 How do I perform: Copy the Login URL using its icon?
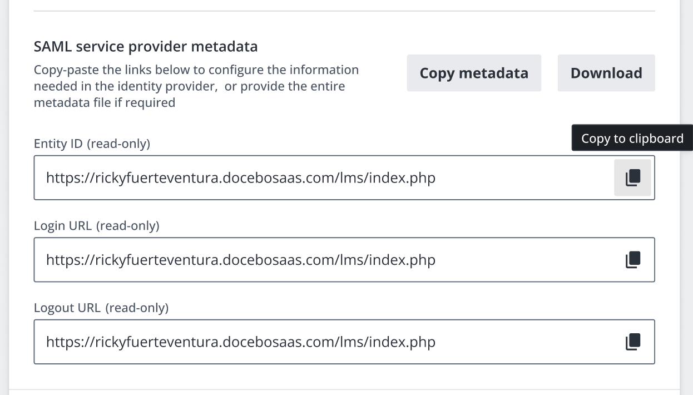[x=632, y=260]
